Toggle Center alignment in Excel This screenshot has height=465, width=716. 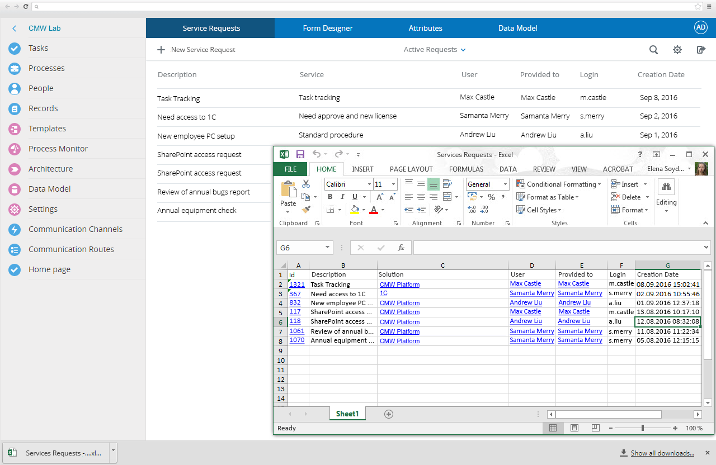point(421,197)
